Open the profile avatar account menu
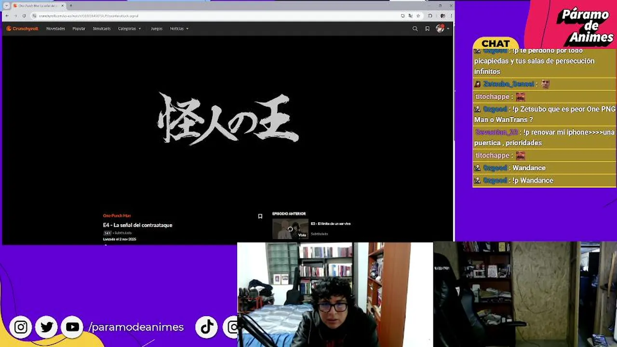This screenshot has width=617, height=347. pyautogui.click(x=442, y=29)
